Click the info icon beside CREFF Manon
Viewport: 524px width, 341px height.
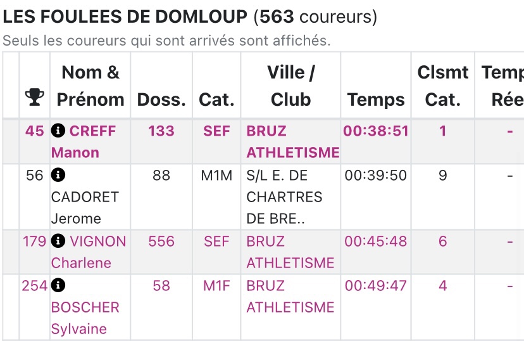point(58,131)
